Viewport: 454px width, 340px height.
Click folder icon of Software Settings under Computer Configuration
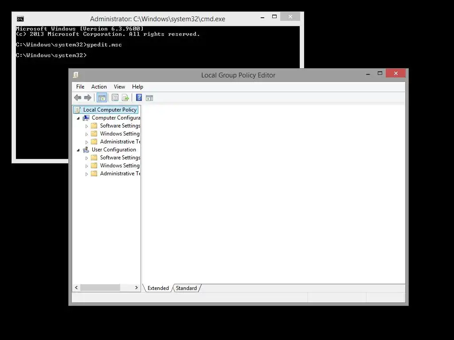[94, 125]
